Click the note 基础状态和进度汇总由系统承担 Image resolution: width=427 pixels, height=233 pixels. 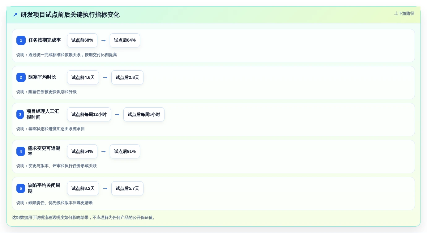coord(50,129)
